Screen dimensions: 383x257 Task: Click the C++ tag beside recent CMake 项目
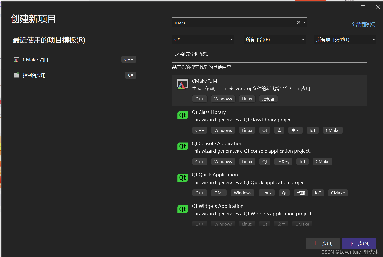[x=129, y=59]
